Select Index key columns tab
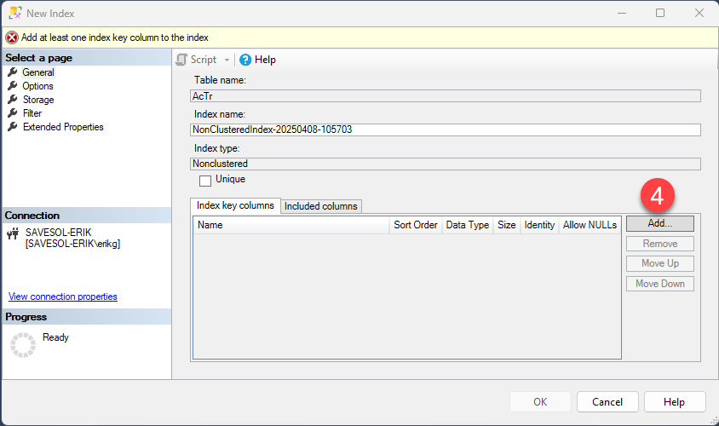Image resolution: width=719 pixels, height=426 pixels. (x=235, y=205)
